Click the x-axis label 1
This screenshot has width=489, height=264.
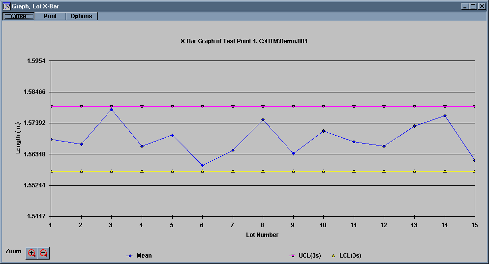pyautogui.click(x=50, y=225)
